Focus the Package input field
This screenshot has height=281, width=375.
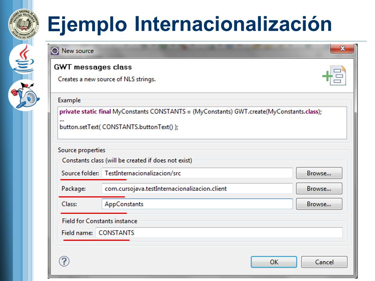tap(197, 189)
